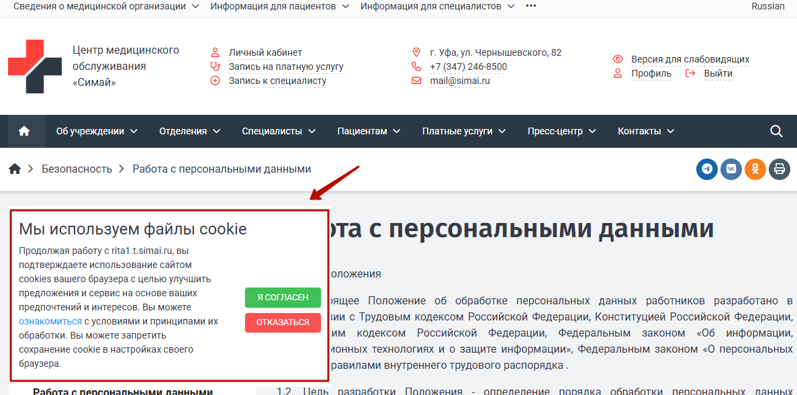The height and width of the screenshot is (395, 797).
Task: Click the Выйти logout link
Action: pyautogui.click(x=718, y=73)
